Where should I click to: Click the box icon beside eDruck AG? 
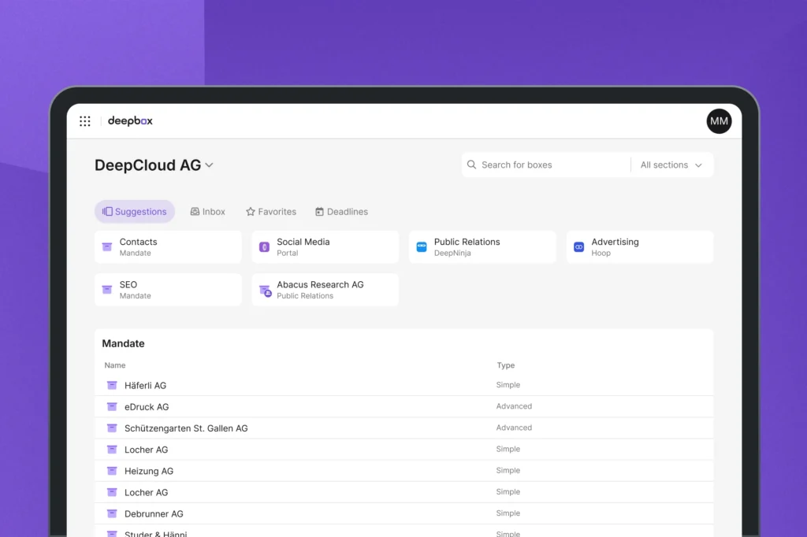point(112,407)
